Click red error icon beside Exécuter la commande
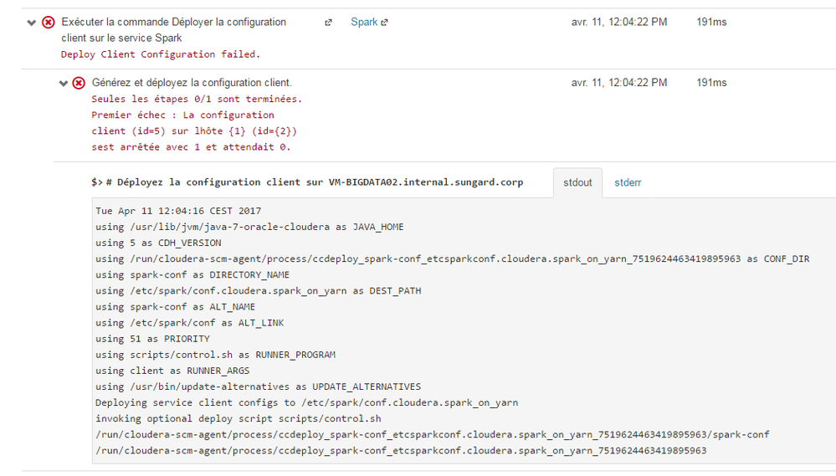This screenshot has height=476, width=836. tap(49, 23)
